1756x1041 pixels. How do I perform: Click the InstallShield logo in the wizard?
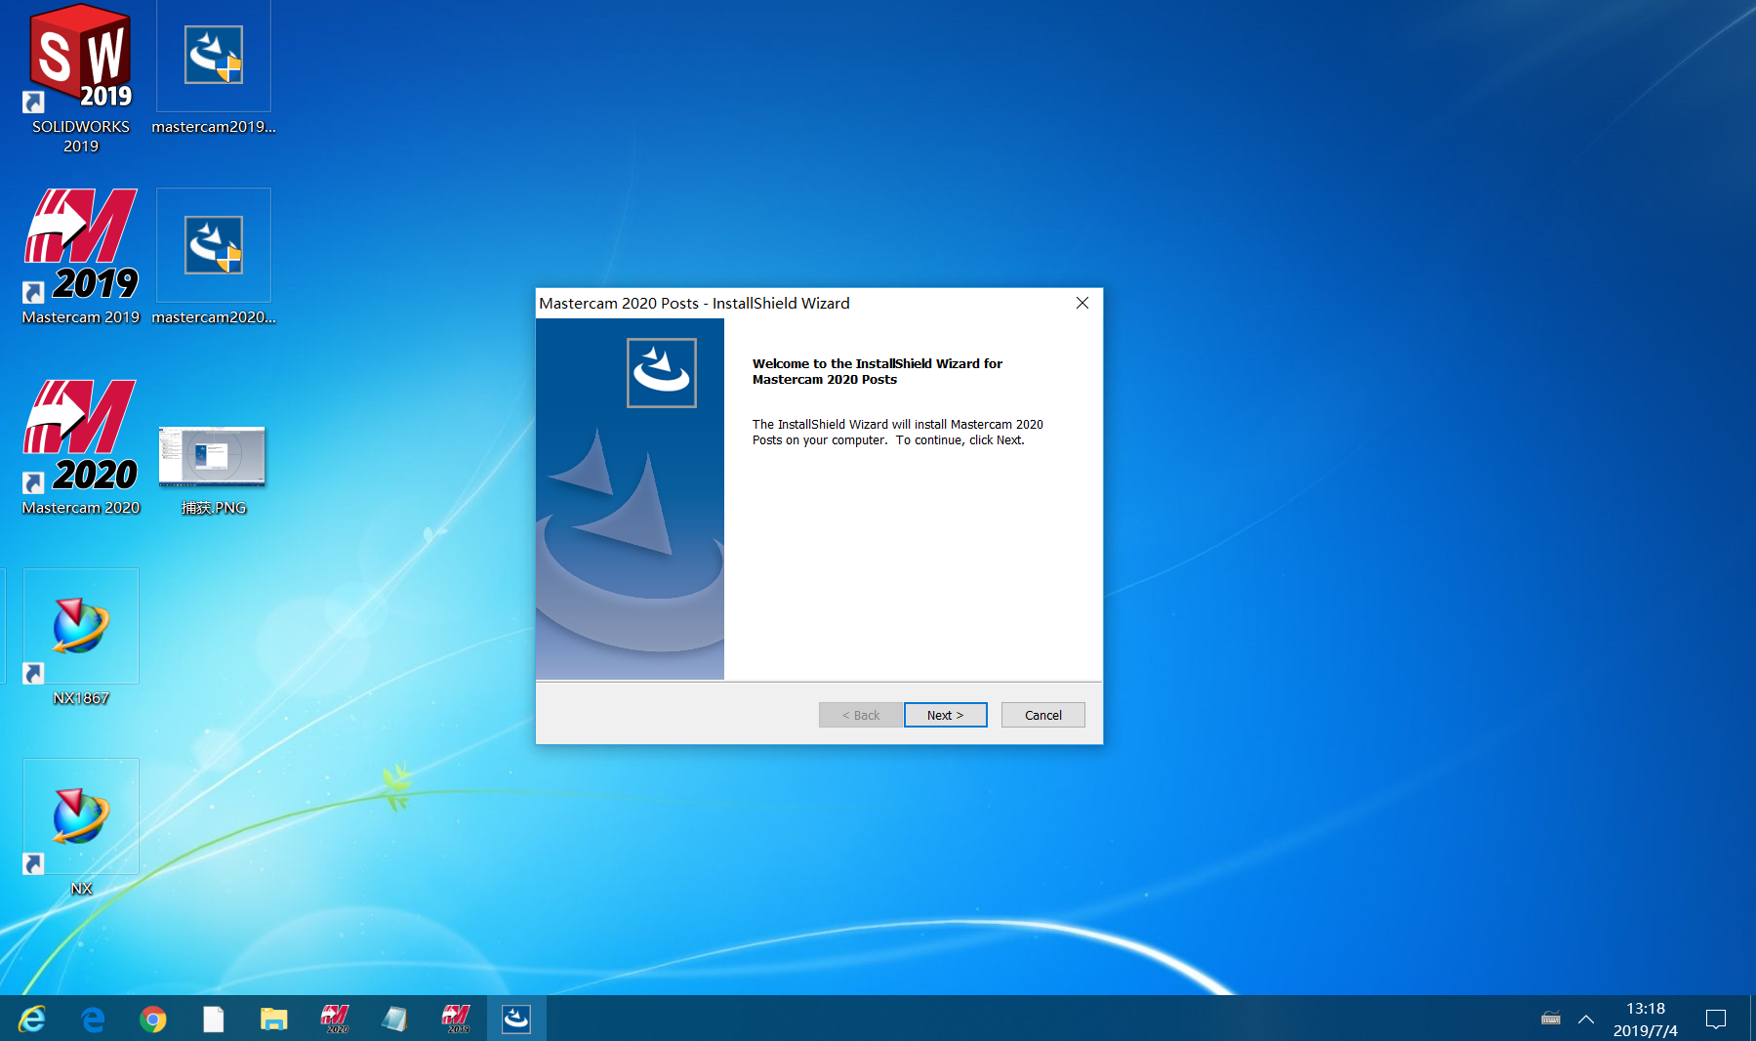pyautogui.click(x=662, y=373)
